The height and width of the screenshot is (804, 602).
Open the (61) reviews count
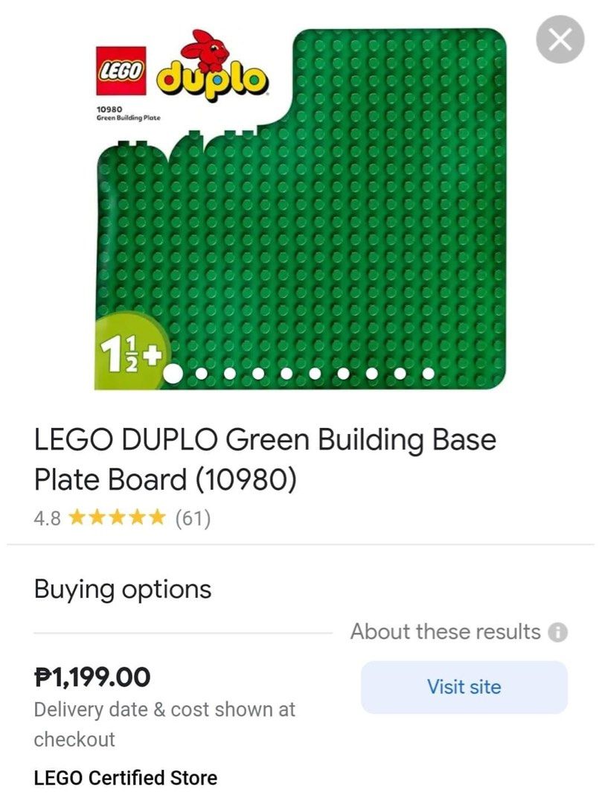(x=193, y=518)
